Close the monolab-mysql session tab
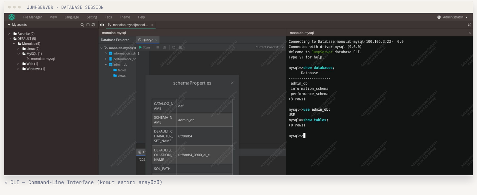This screenshot has width=477, height=195. tap(152, 25)
